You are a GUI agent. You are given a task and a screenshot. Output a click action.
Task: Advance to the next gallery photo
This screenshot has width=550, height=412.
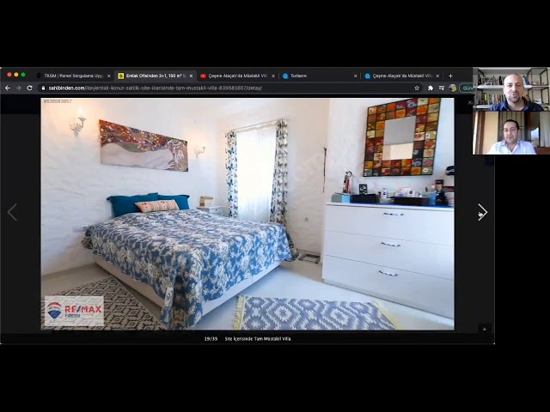[x=483, y=212]
